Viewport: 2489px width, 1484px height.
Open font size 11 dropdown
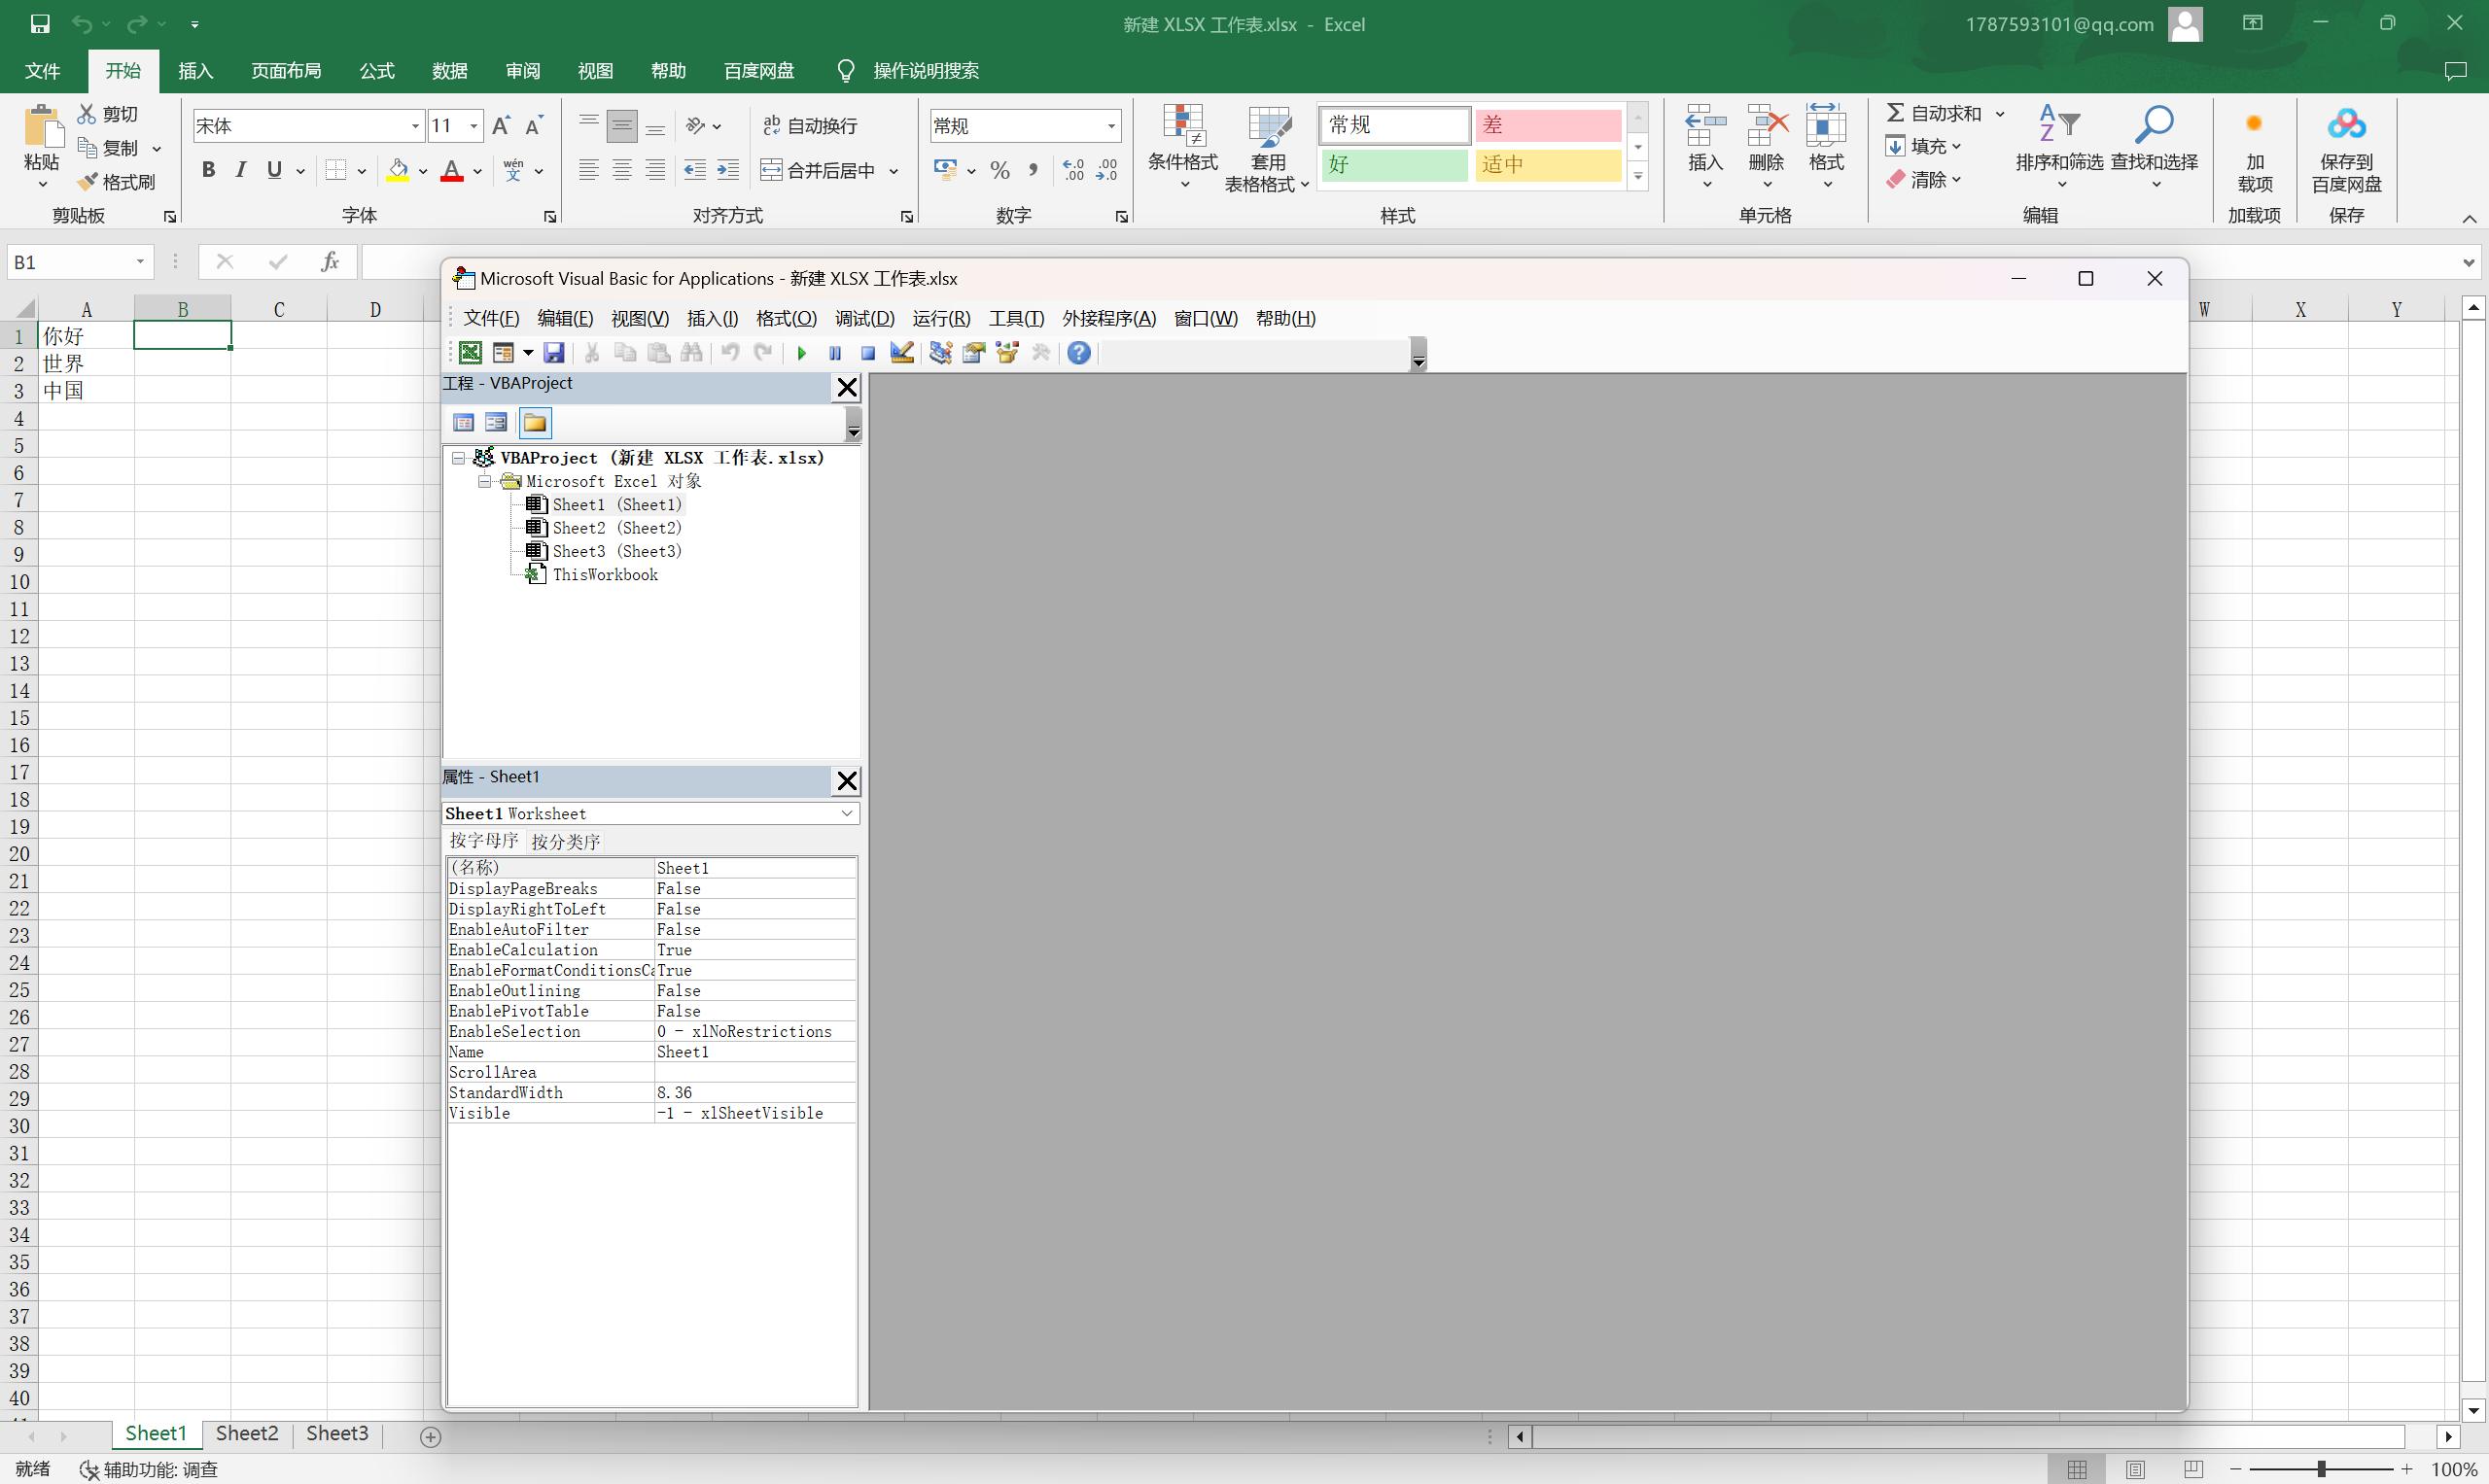pyautogui.click(x=473, y=126)
